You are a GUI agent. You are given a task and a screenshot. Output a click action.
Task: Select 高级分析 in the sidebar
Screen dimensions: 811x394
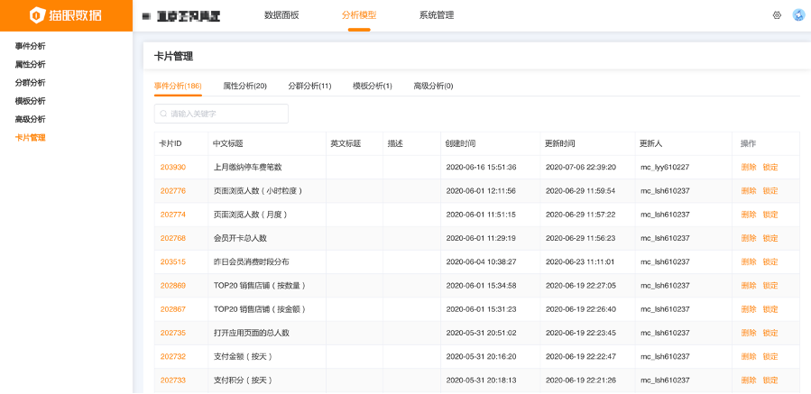pyautogui.click(x=30, y=119)
